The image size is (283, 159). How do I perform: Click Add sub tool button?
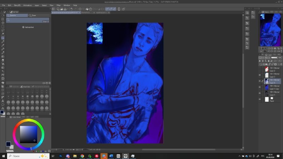click(28, 27)
